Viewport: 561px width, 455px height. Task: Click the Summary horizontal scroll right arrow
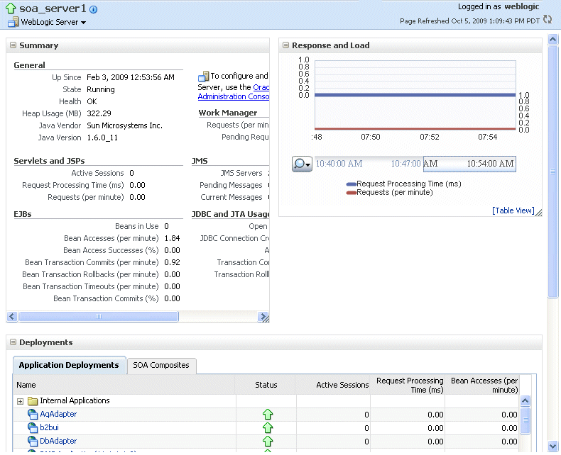(x=263, y=316)
